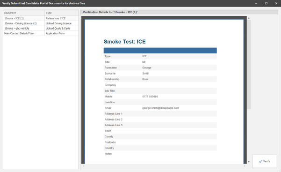Click the horizontal scrollbar right arrow
This screenshot has height=172, width=281.
[245, 166]
